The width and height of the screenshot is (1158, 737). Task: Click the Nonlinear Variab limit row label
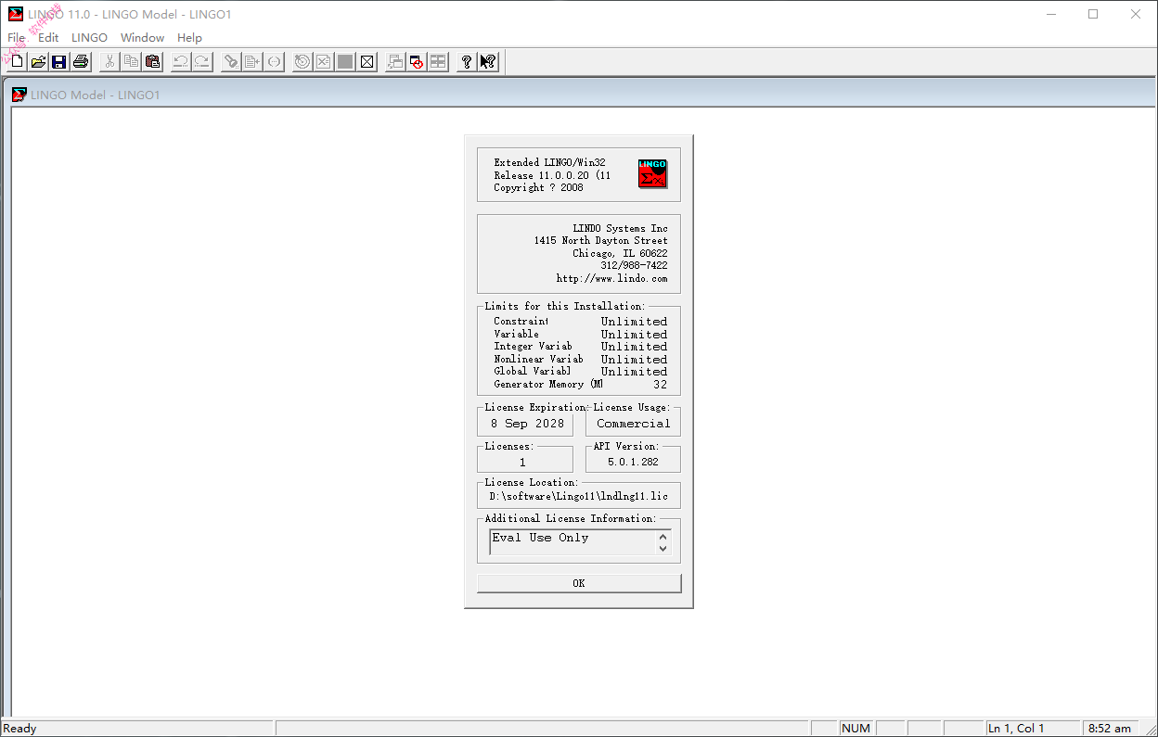coord(538,359)
